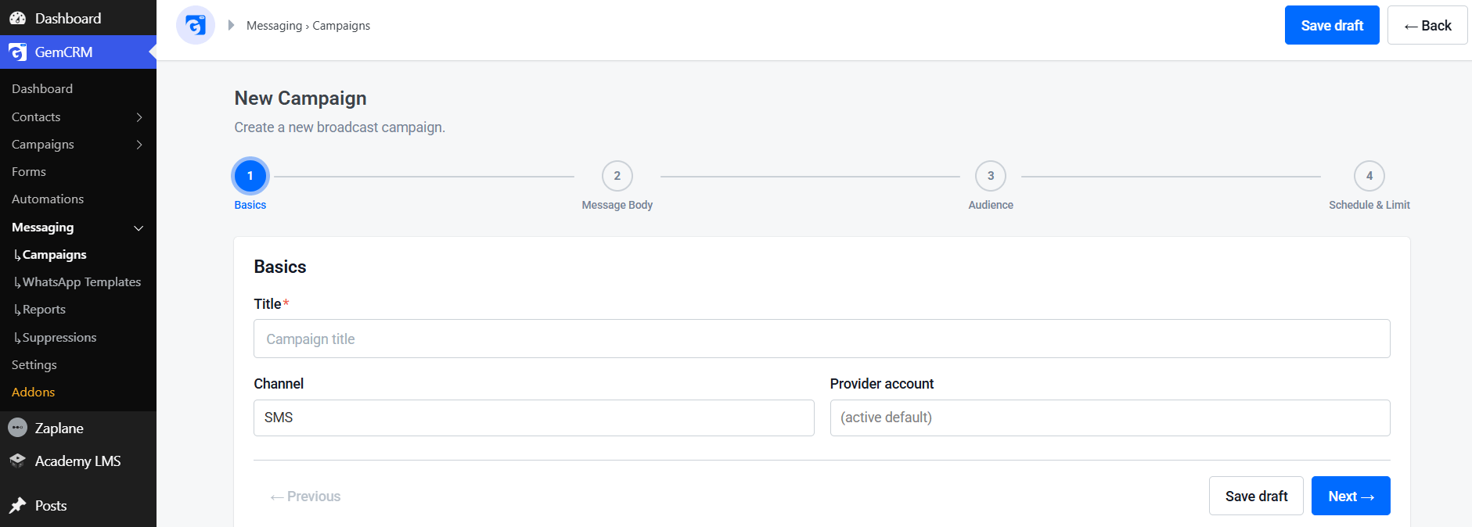Open GemCRM Settings
The width and height of the screenshot is (1472, 527).
(x=34, y=365)
